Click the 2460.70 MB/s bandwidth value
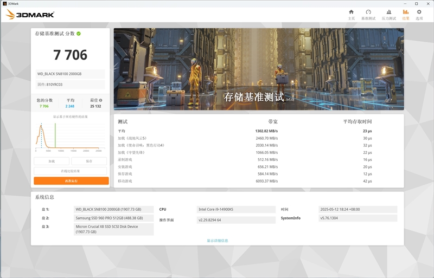This screenshot has width=434, height=278. point(267,138)
